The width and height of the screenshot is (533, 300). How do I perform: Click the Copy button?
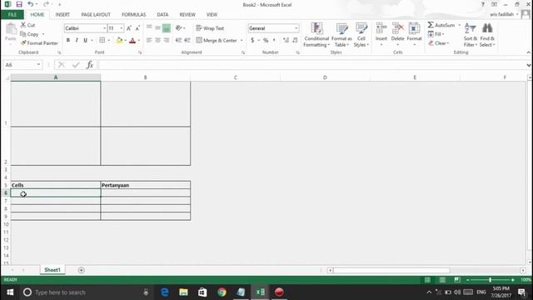pyautogui.click(x=30, y=34)
